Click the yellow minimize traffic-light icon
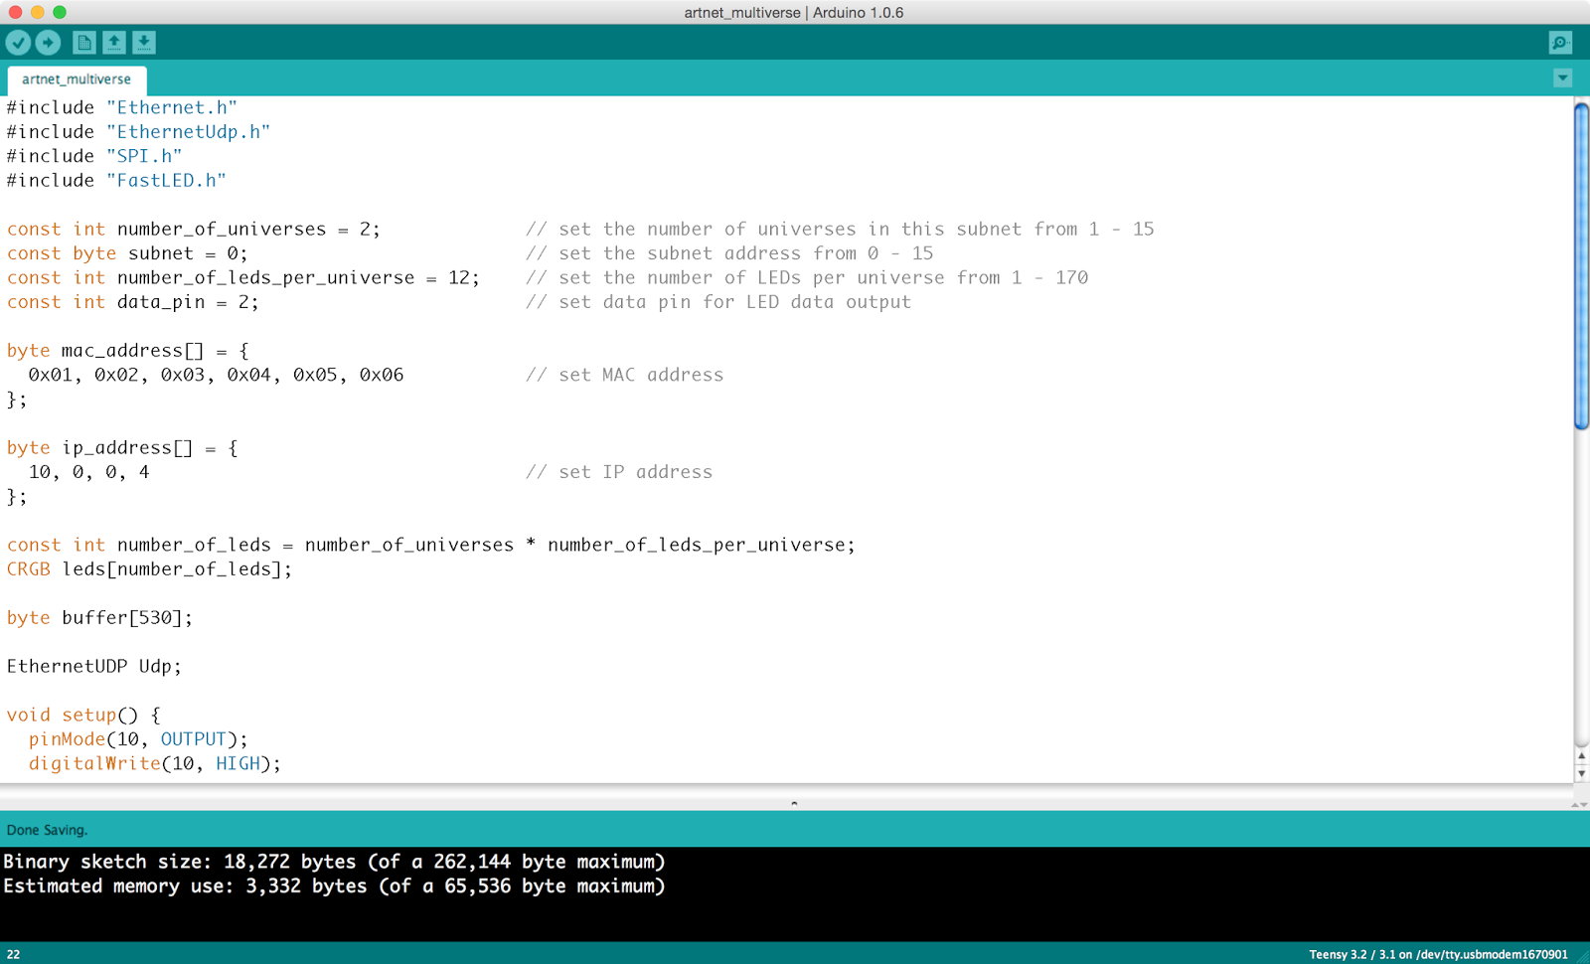This screenshot has height=964, width=1590. coord(40,12)
